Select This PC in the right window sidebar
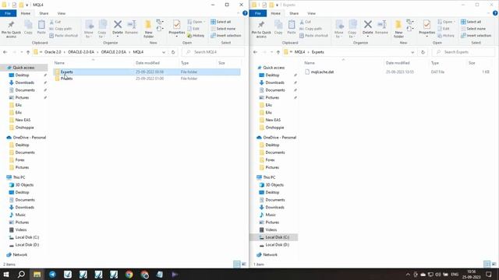The image size is (499, 280). click(269, 177)
